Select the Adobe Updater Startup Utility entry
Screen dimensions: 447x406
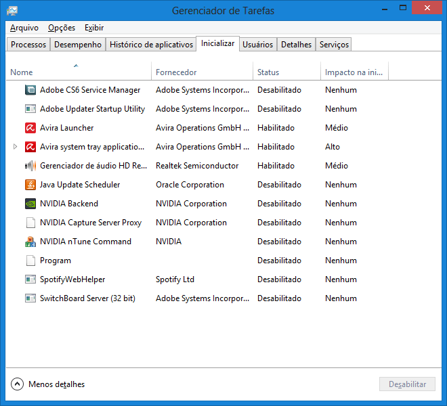[92, 109]
